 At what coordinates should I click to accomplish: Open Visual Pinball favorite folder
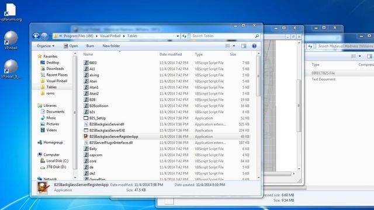coord(54,81)
